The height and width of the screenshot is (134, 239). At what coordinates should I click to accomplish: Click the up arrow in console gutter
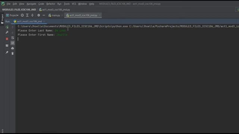pos(12,27)
